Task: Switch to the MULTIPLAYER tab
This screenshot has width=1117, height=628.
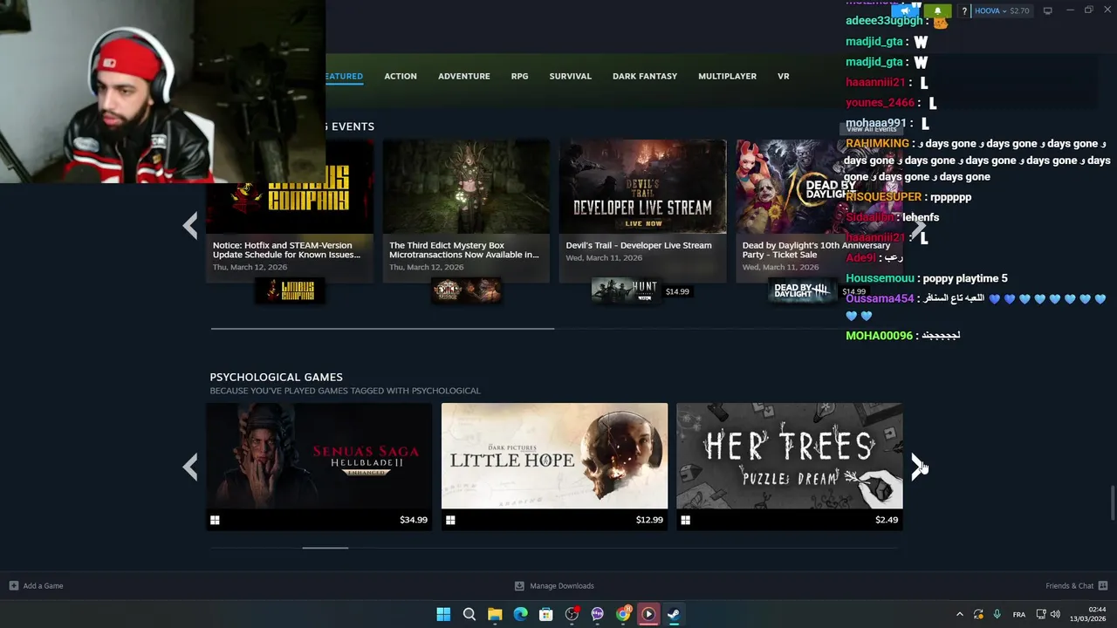Action: [x=727, y=76]
